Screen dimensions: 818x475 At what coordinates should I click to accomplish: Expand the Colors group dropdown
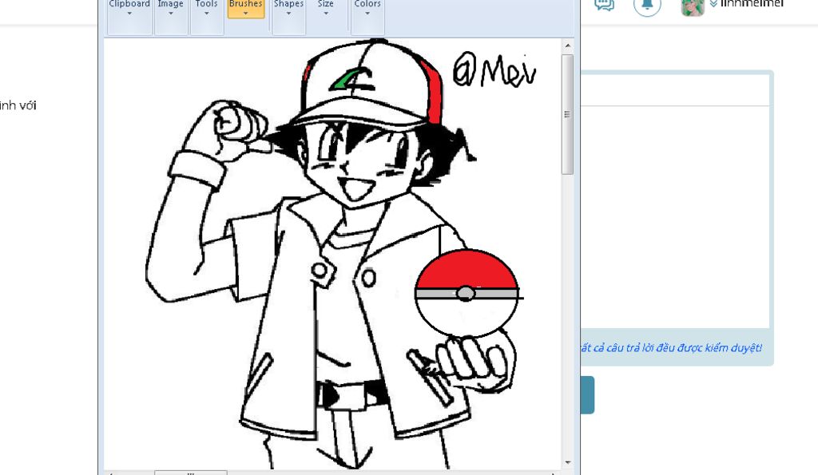[367, 16]
